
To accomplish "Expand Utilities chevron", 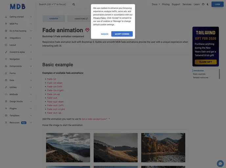I will point(31,87).
